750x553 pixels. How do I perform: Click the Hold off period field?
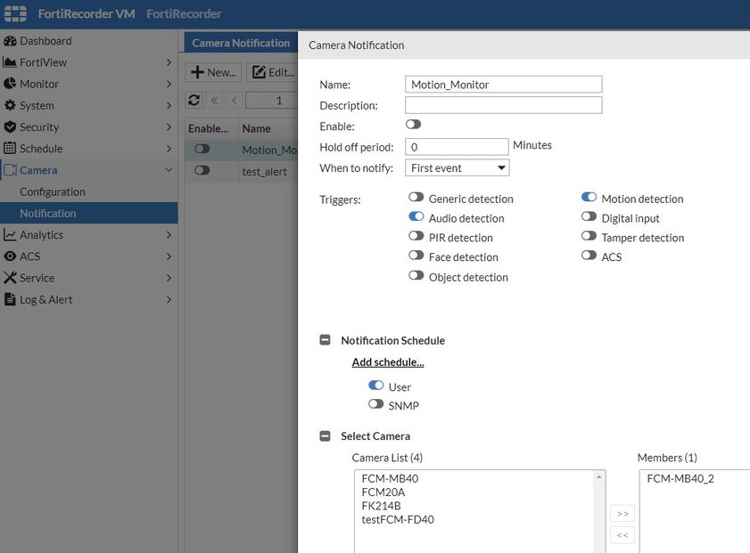457,147
